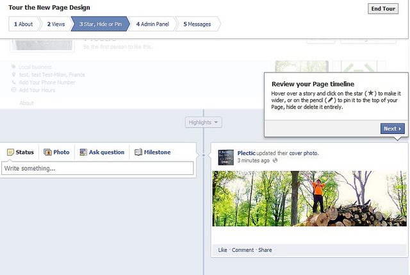Viewport: 410px width, 275px height.
Task: Share the cover photo post
Action: tap(265, 250)
